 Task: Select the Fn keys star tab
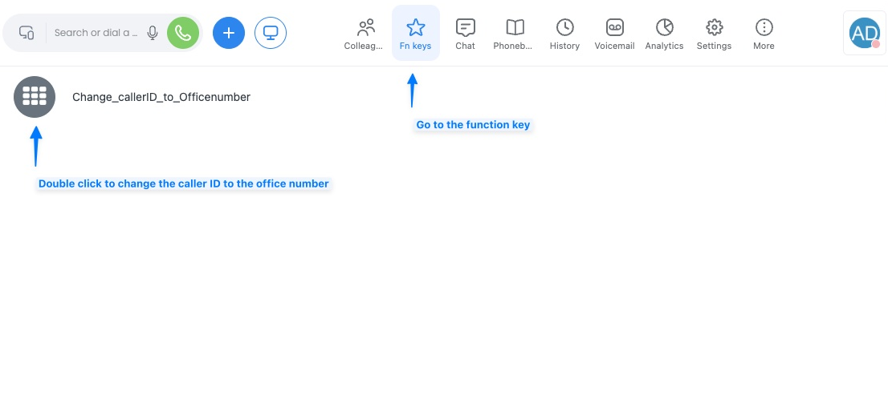pos(415,34)
